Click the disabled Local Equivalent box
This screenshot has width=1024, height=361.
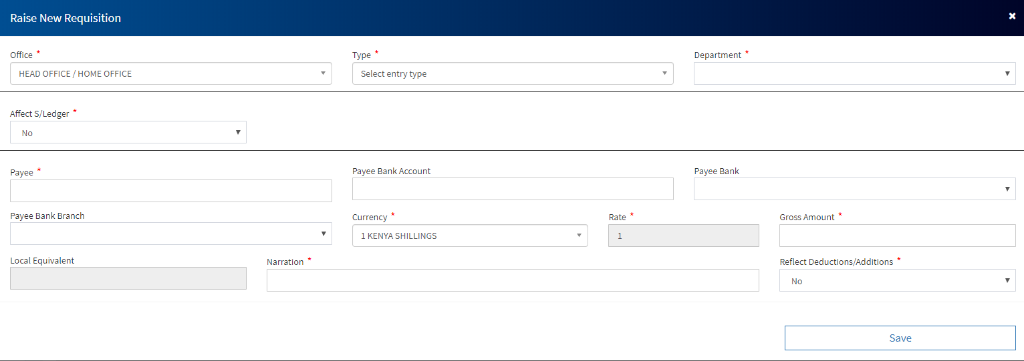128,278
